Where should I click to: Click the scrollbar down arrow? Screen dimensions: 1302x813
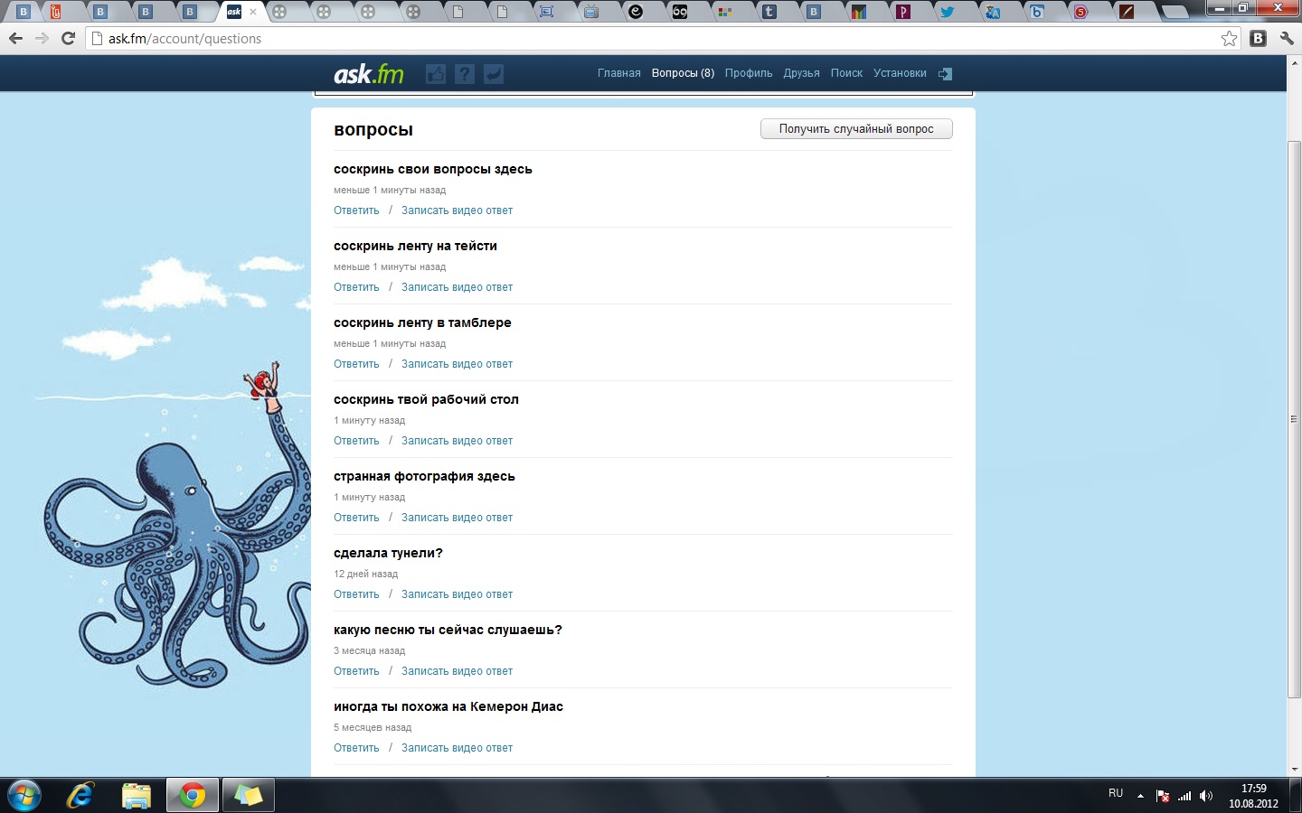[x=1294, y=769]
